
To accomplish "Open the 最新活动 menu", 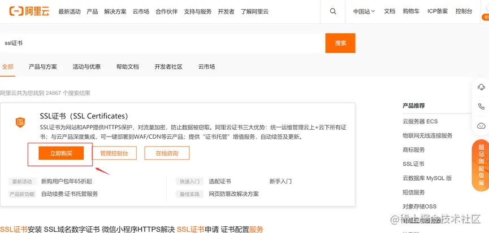I will (69, 11).
